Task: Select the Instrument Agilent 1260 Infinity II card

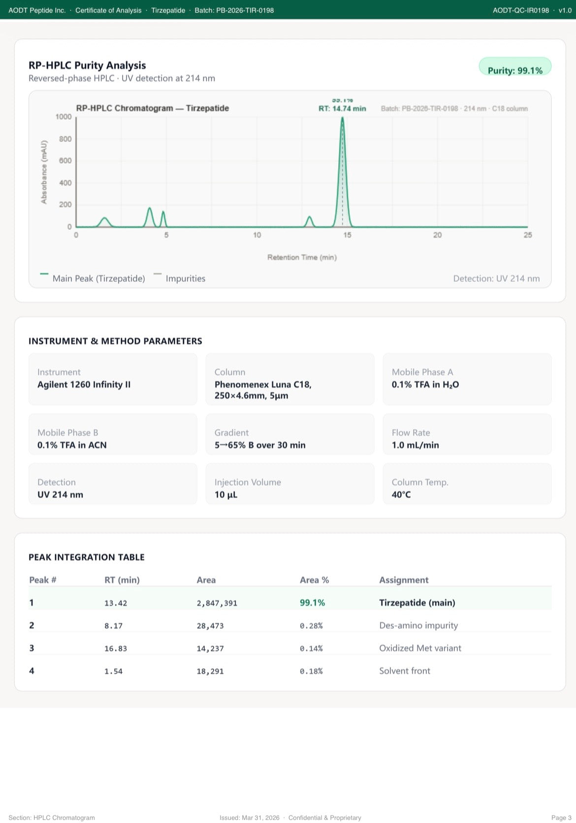Action: (113, 379)
